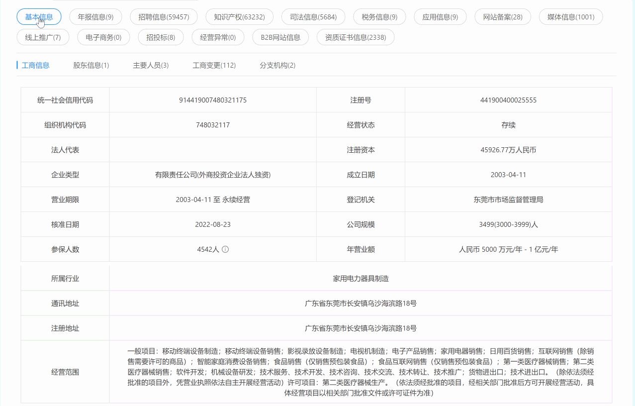Open the B2B网站信息 section

point(280,37)
